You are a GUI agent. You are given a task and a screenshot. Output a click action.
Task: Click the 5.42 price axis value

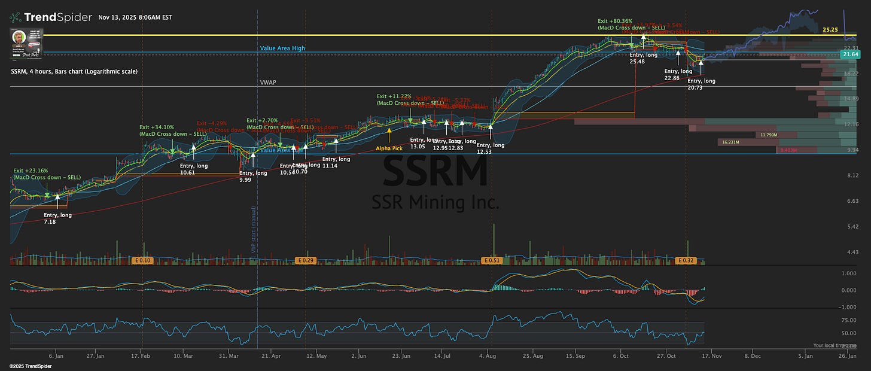click(853, 227)
